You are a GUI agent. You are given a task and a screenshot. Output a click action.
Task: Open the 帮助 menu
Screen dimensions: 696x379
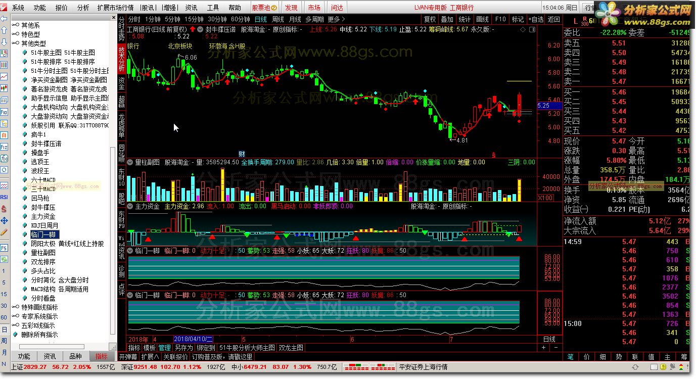pyautogui.click(x=235, y=8)
